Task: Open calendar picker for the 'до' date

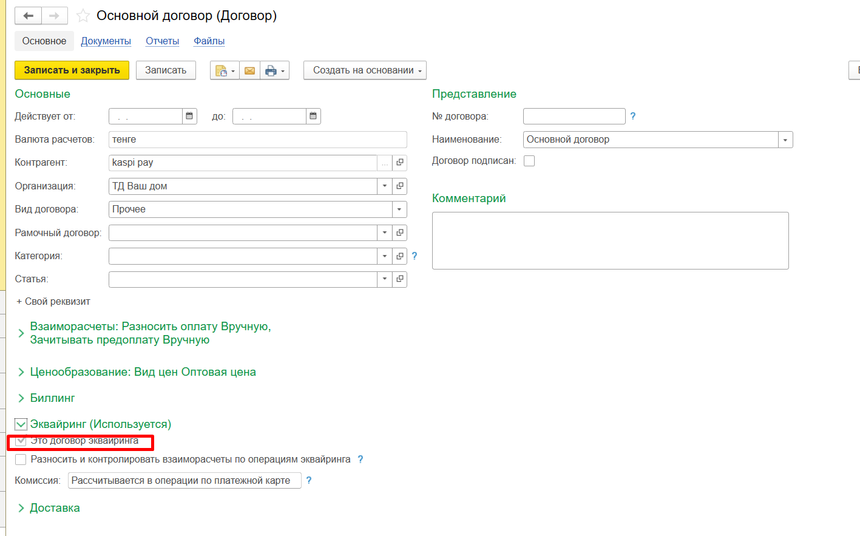Action: click(x=313, y=116)
